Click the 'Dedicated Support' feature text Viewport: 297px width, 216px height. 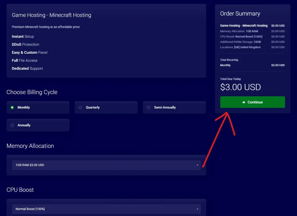tap(27, 68)
